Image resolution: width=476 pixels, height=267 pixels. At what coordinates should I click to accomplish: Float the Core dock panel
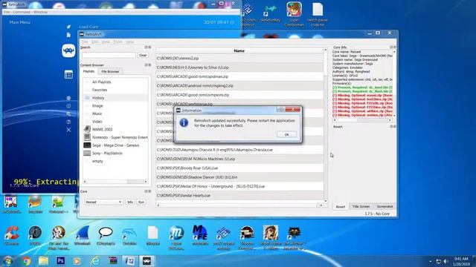tap(147, 191)
